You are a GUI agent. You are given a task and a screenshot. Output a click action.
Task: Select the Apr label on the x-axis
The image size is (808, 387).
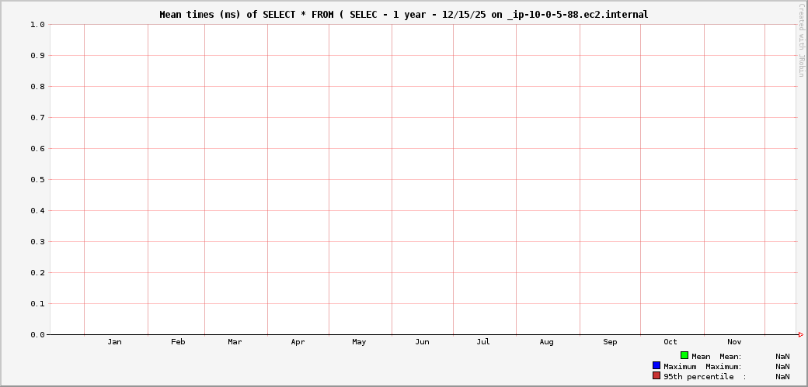pyautogui.click(x=298, y=342)
